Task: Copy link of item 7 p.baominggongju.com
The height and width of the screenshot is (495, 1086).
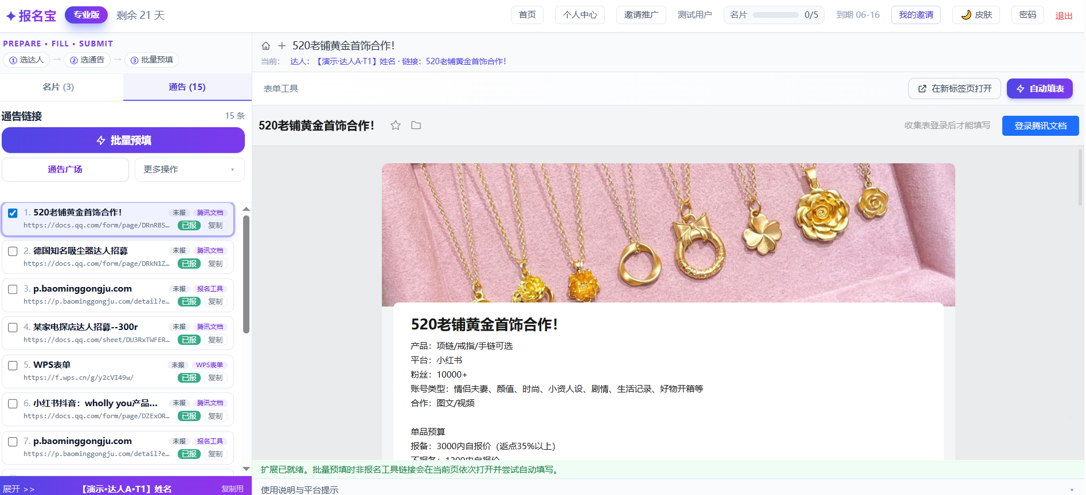Action: click(x=216, y=454)
